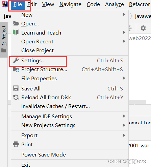Click the Print printer icon
Image resolution: width=151 pixels, height=167 pixels.
[x=16, y=144]
